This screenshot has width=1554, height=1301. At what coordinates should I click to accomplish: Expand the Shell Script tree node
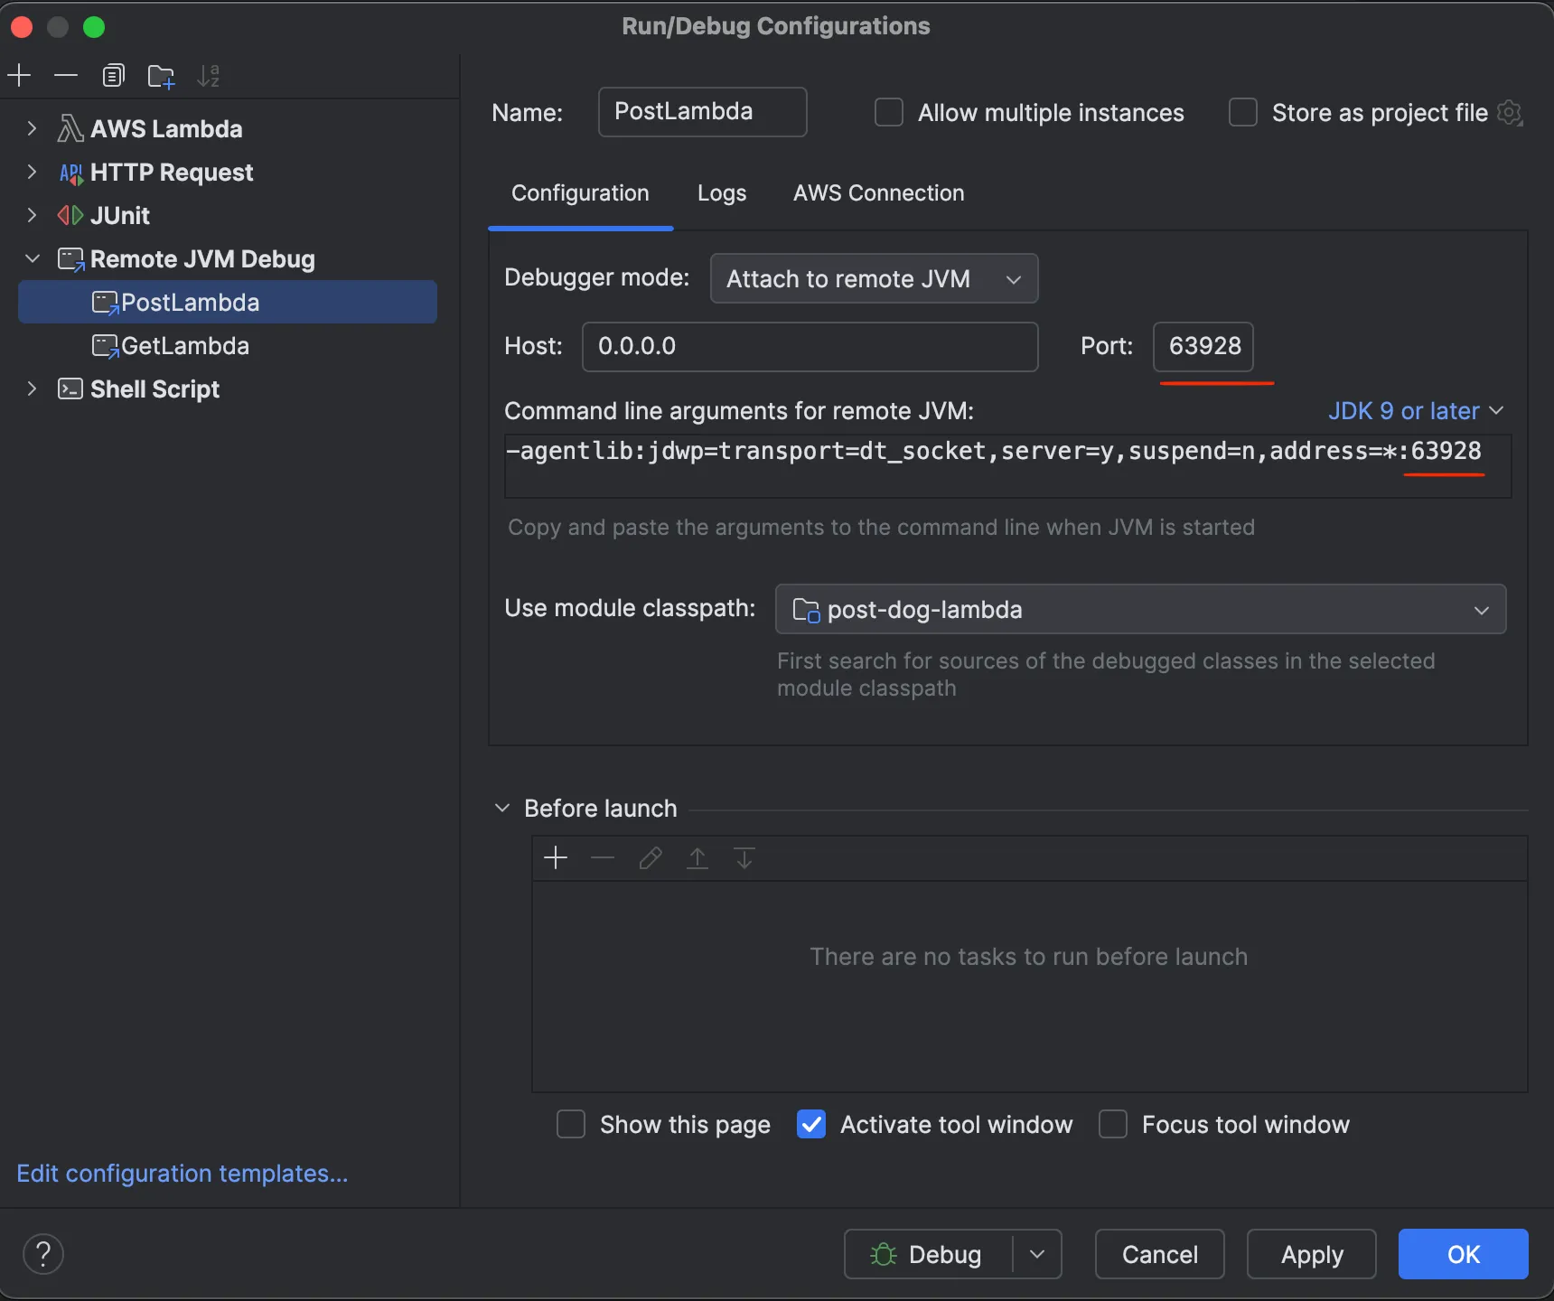tap(33, 388)
